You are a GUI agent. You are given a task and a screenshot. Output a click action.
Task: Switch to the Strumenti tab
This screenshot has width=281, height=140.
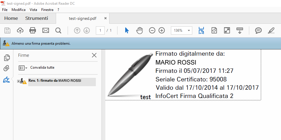tap(36, 18)
